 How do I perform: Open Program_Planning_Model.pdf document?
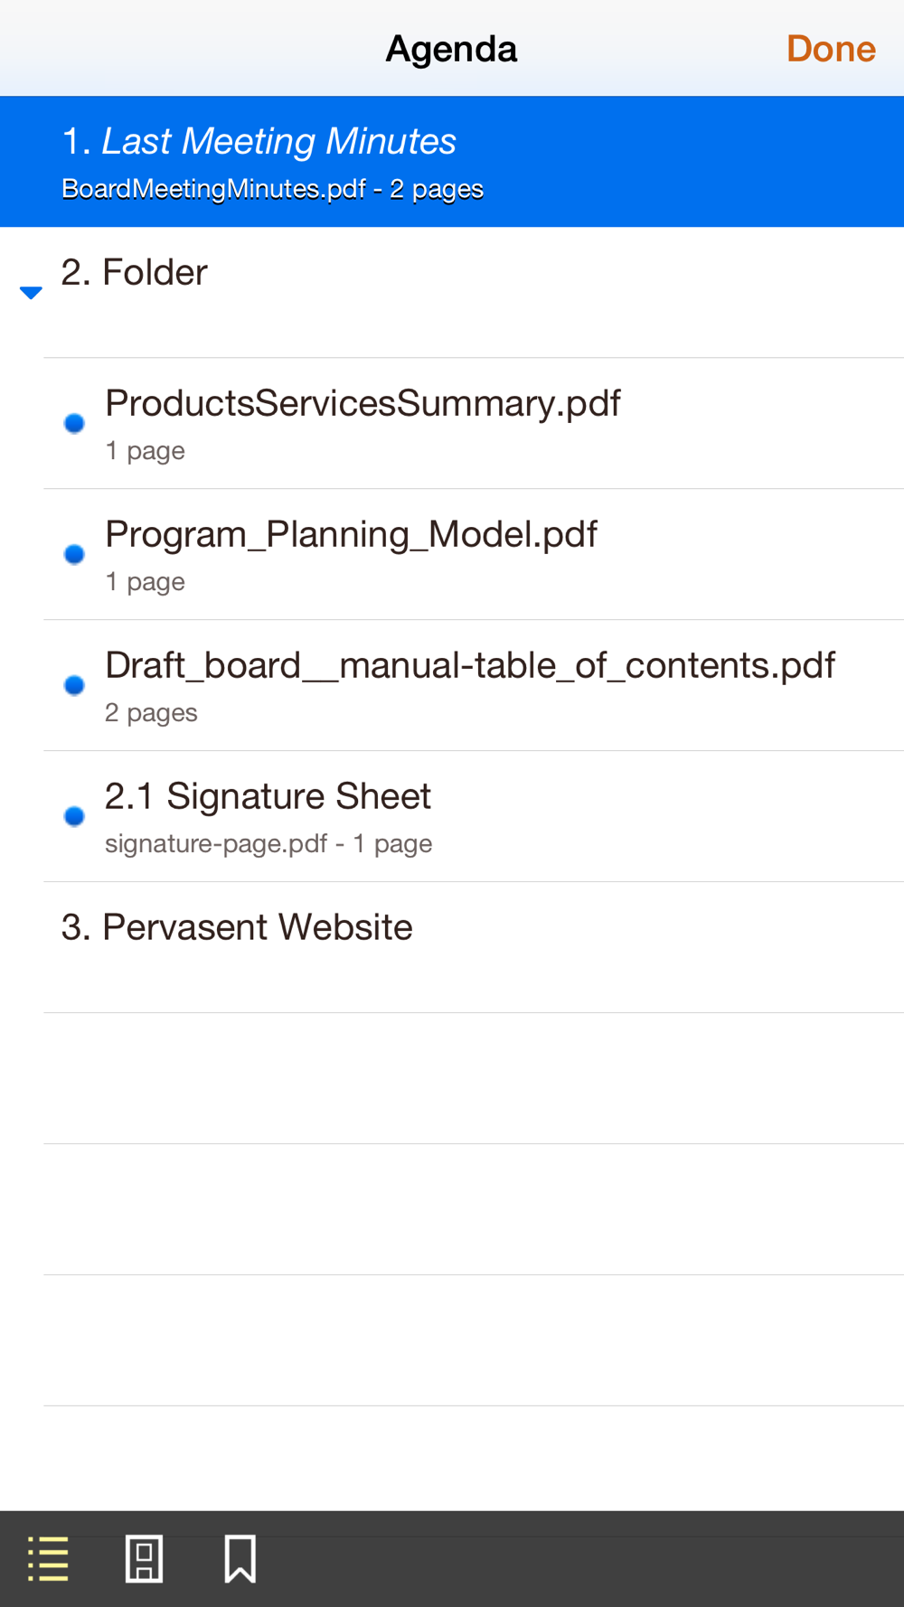click(x=351, y=535)
